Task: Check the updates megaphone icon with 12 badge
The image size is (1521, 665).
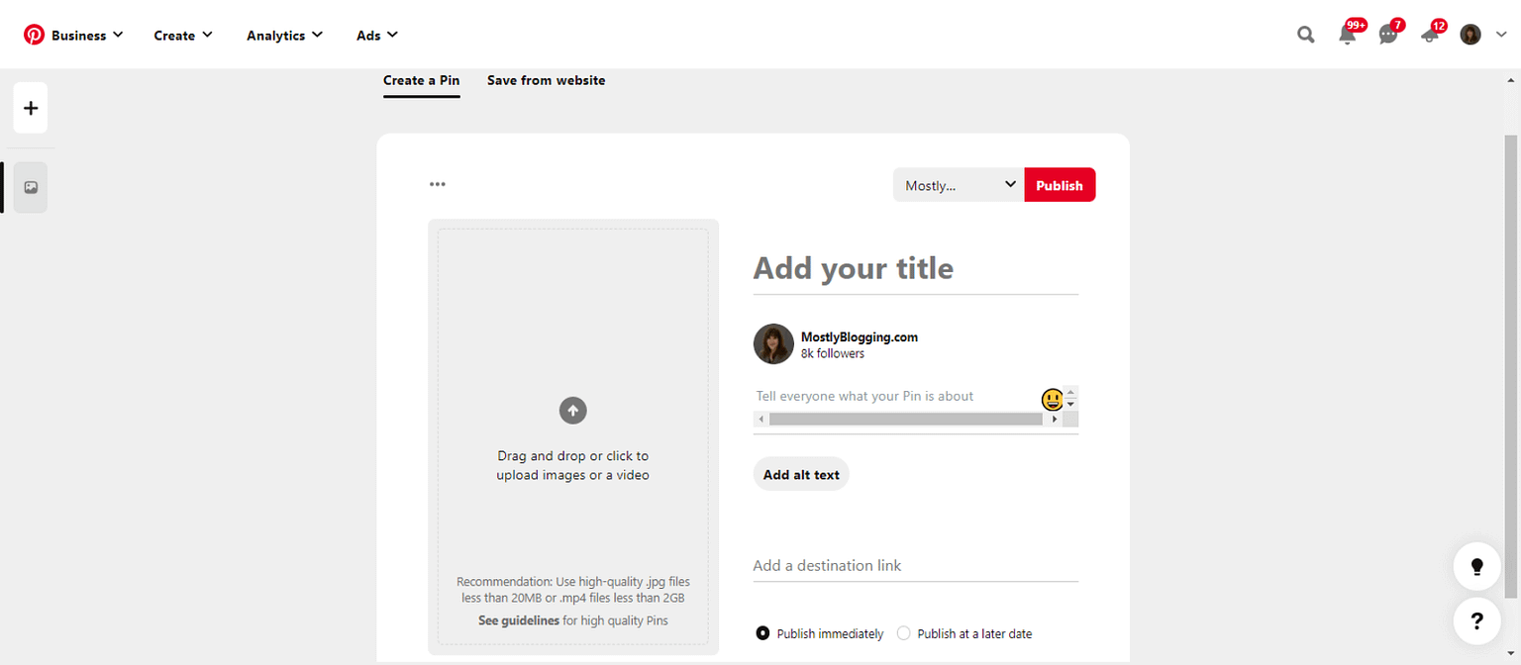Action: click(x=1429, y=34)
